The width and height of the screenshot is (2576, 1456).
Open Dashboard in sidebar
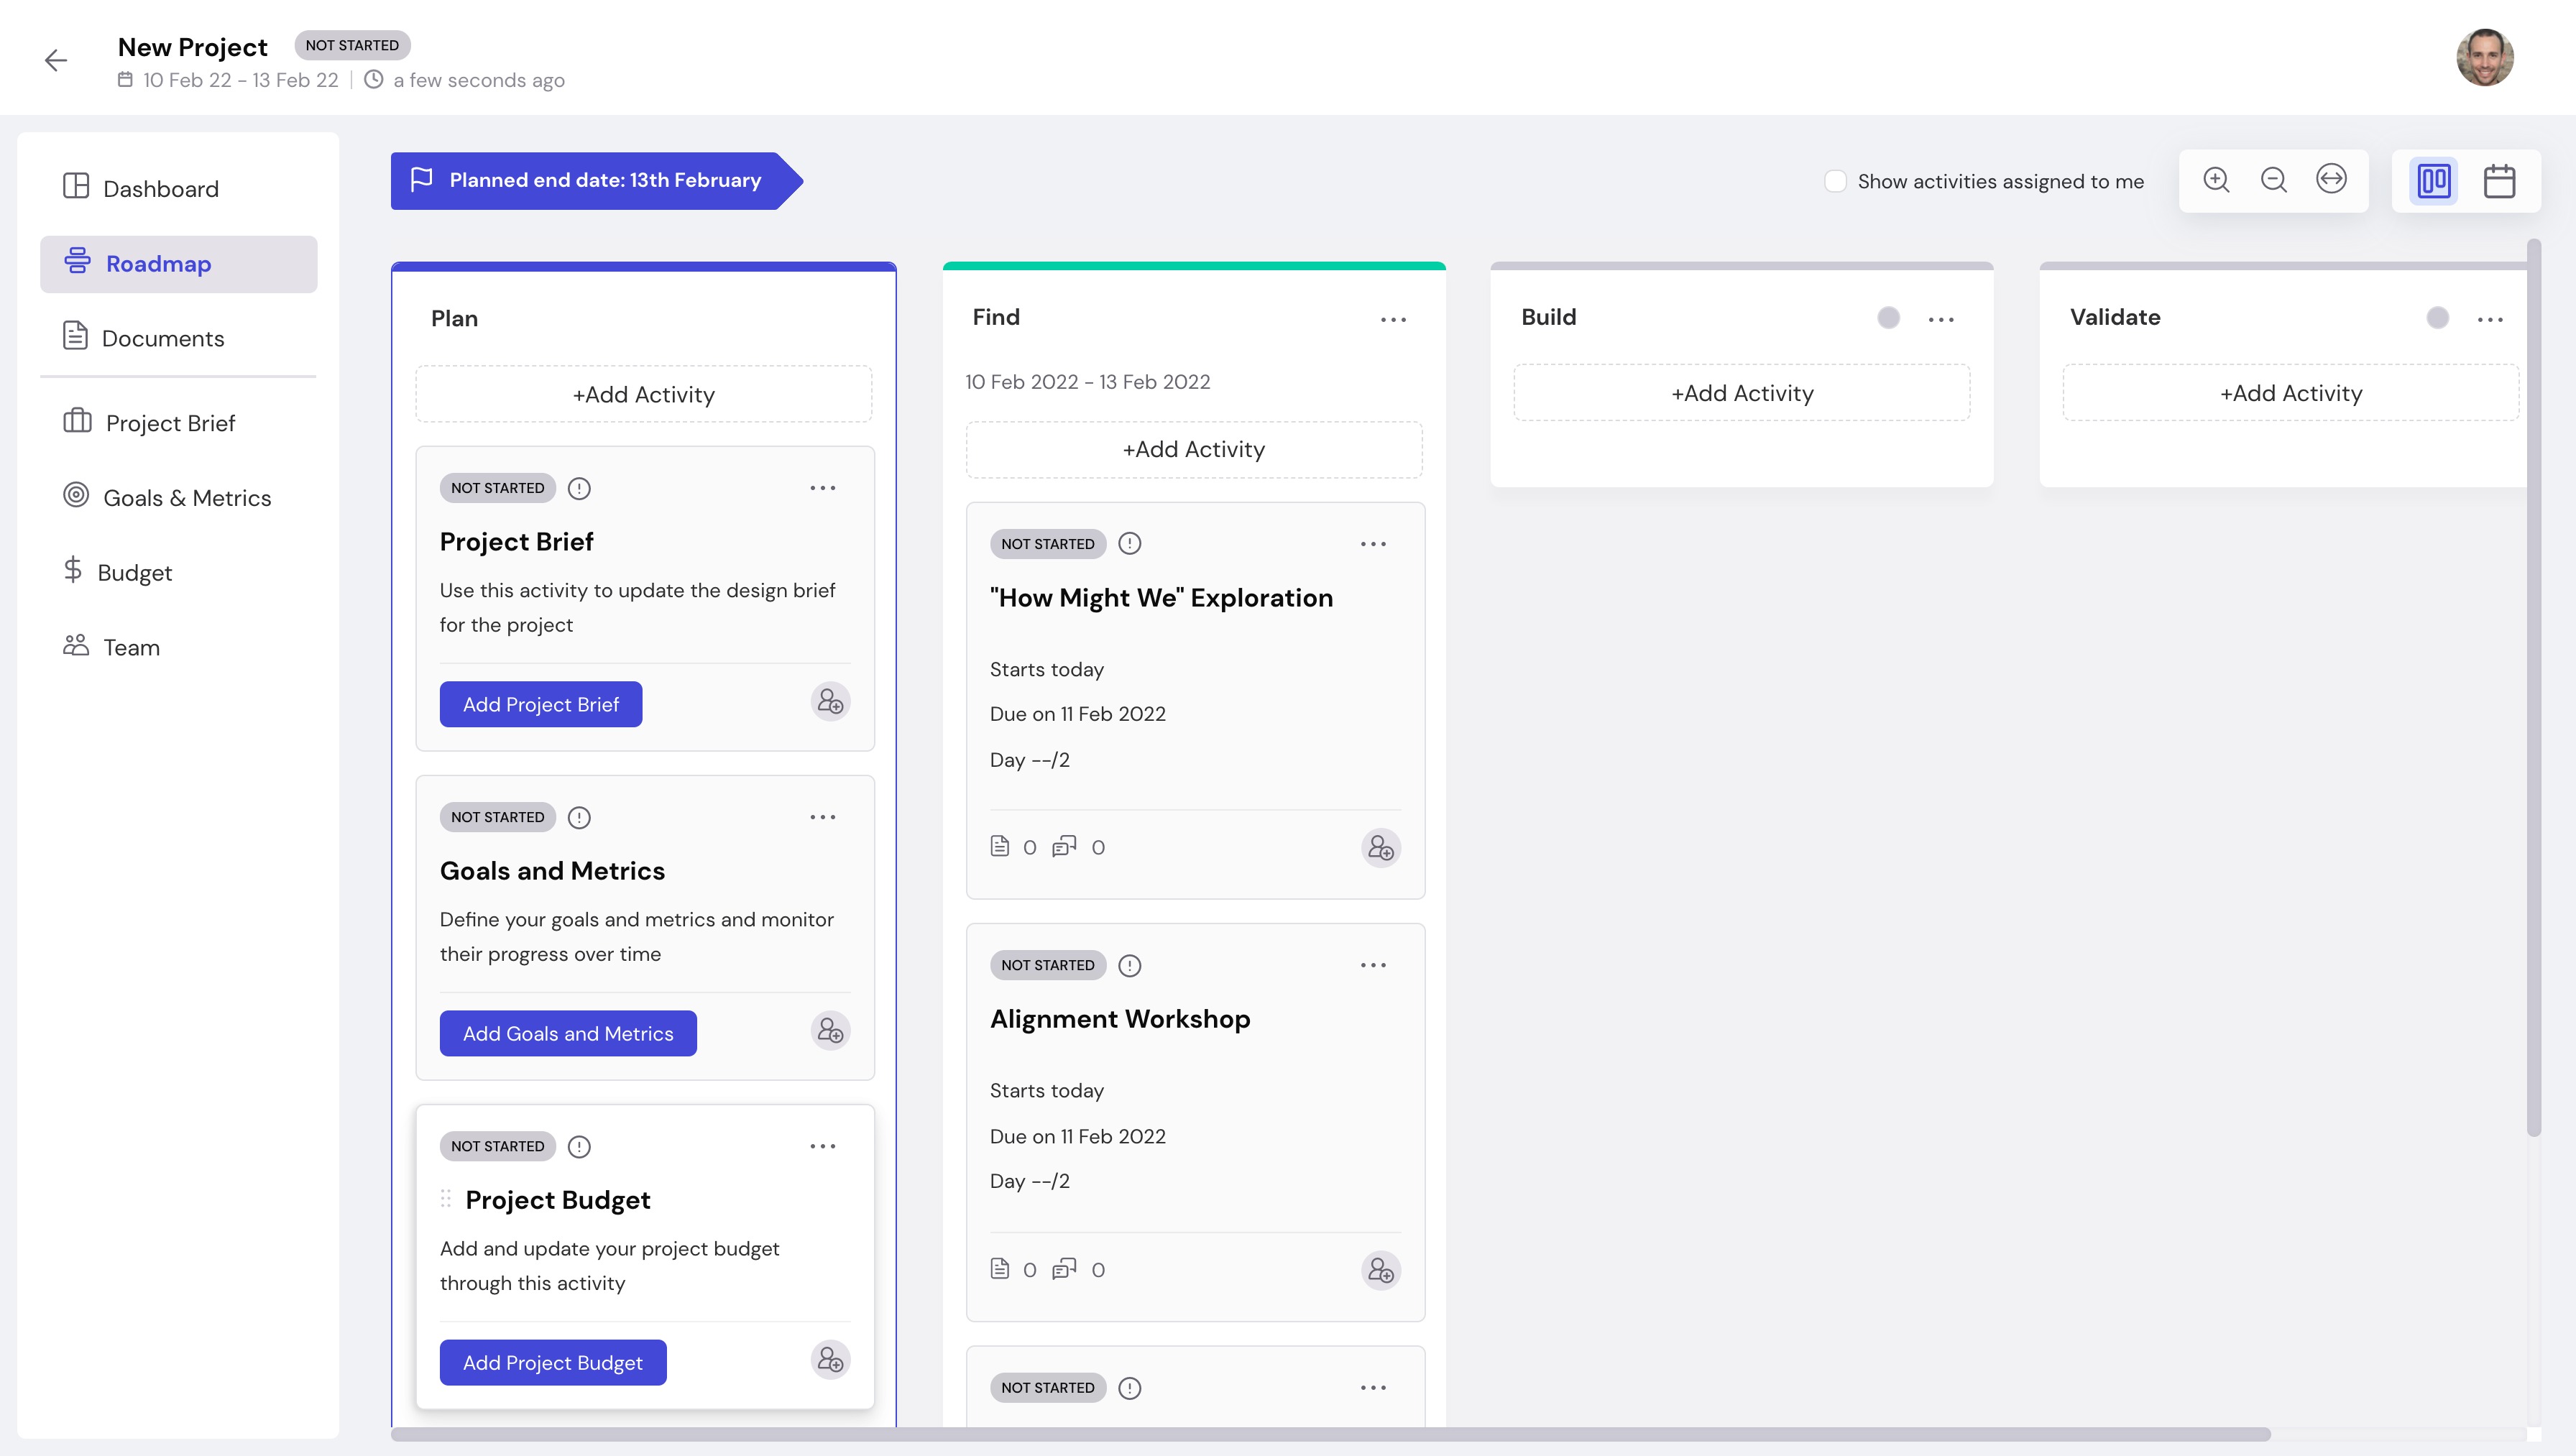(x=179, y=188)
